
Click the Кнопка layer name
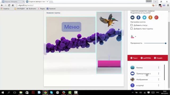pos(139,68)
